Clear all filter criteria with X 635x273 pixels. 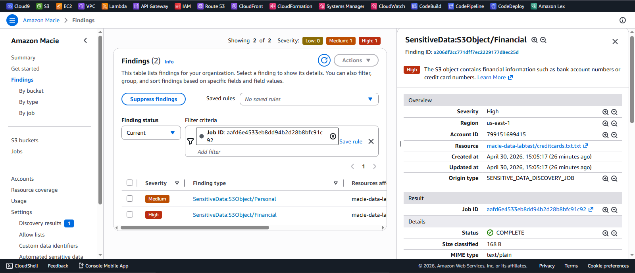click(x=371, y=141)
